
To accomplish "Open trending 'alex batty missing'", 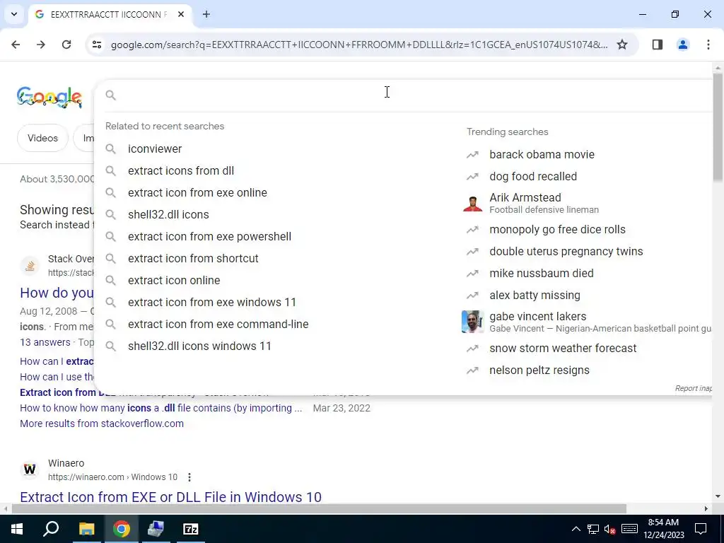I will [535, 296].
